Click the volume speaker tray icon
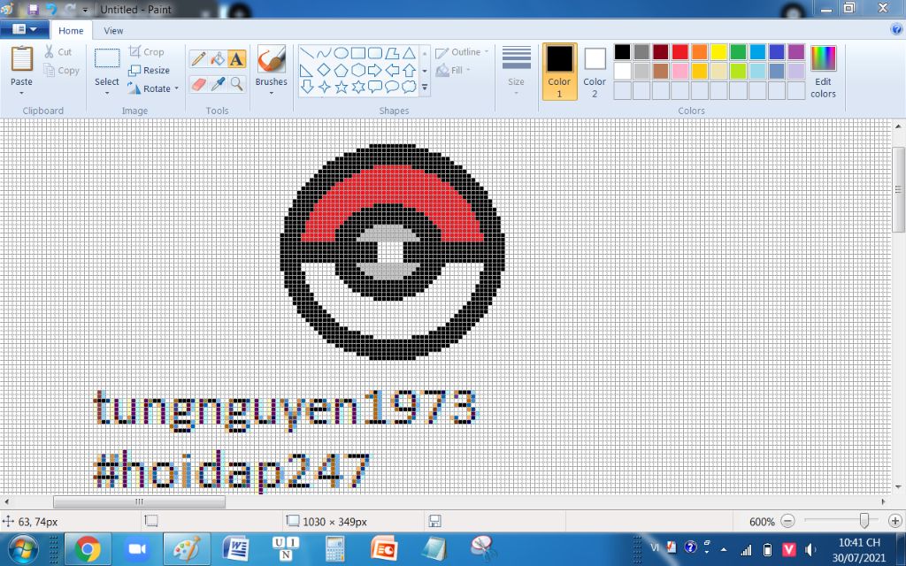Viewport: 906px width, 566px height. coord(810,549)
